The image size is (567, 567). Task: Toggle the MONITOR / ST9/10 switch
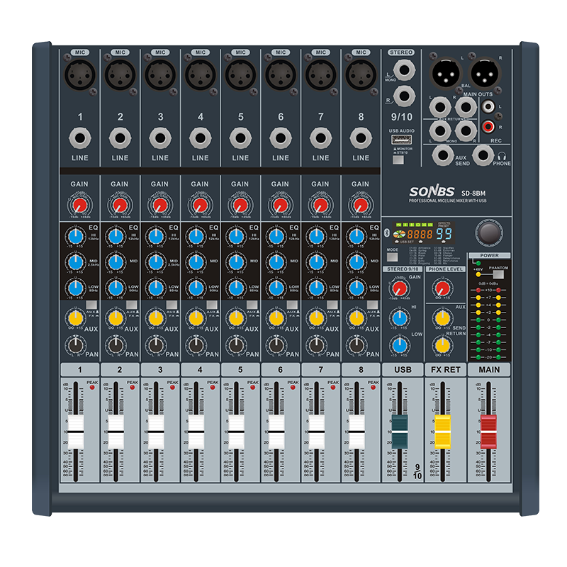pyautogui.click(x=398, y=159)
